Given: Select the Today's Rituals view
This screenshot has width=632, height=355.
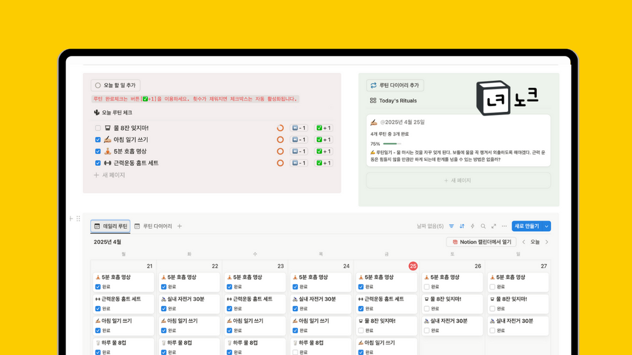Looking at the screenshot, I should 394,101.
